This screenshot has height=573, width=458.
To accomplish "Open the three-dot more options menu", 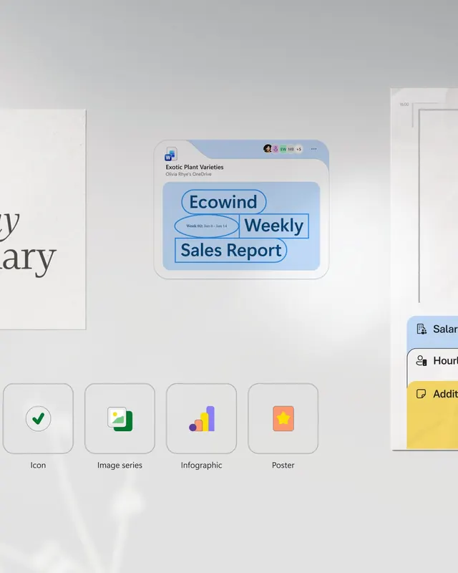I will (x=313, y=149).
